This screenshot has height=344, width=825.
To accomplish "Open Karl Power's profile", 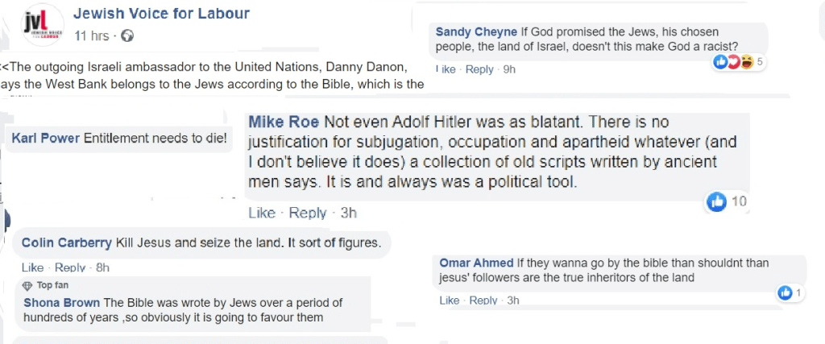I will coord(45,138).
